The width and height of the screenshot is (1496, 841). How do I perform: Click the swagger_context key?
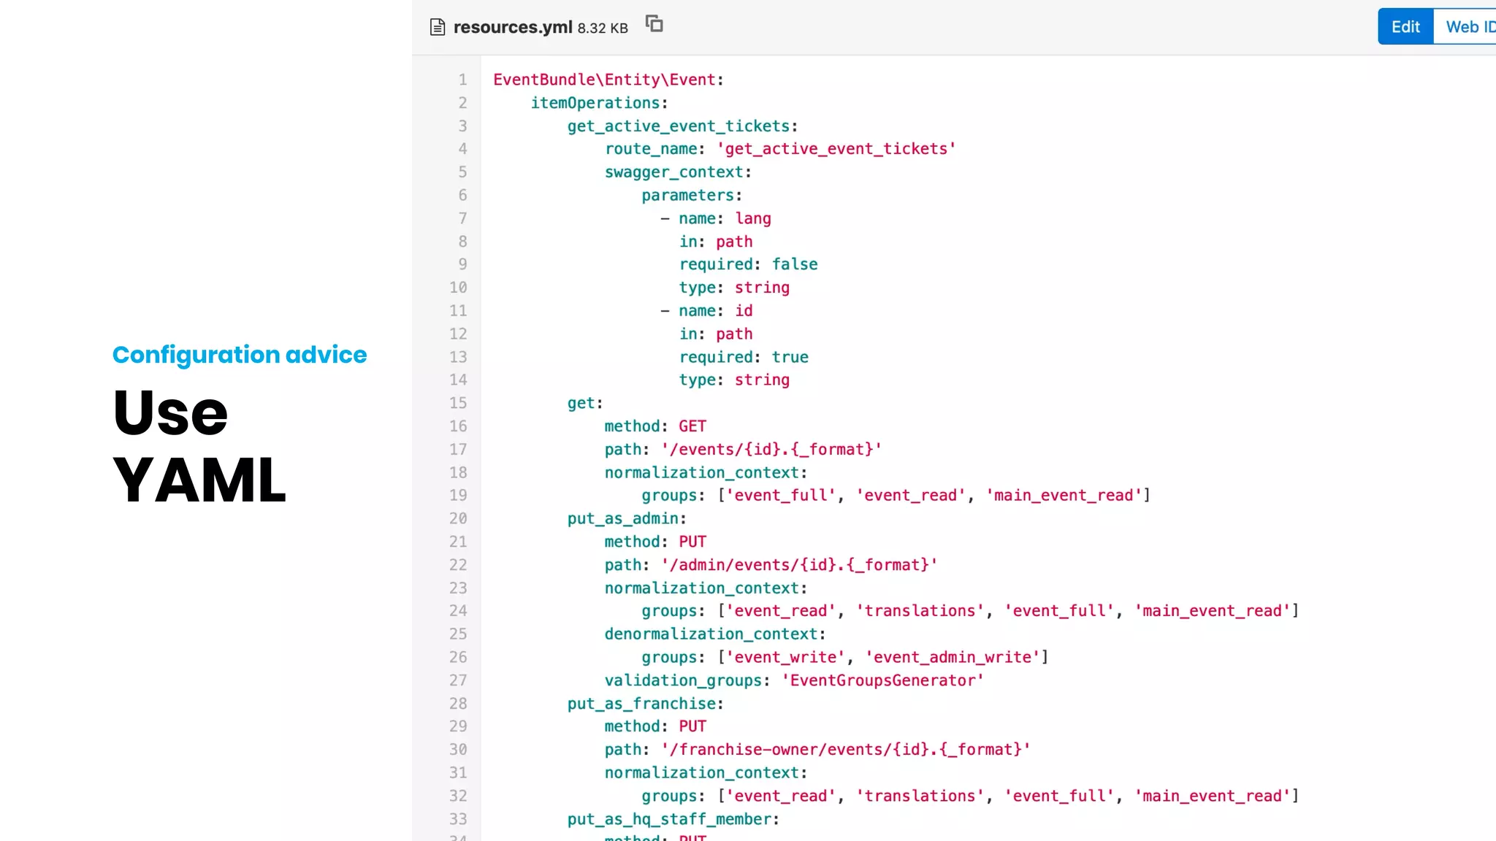[x=673, y=172]
